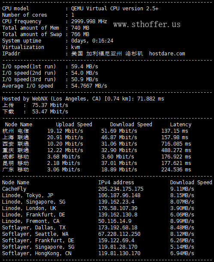
Task: Click the 3.90MB/s London download speed
Action: point(182,208)
